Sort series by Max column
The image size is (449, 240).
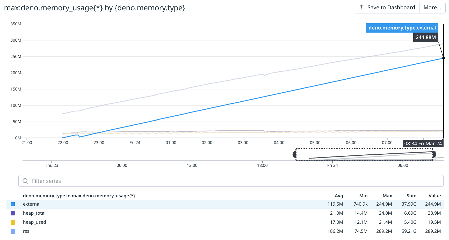(387, 196)
